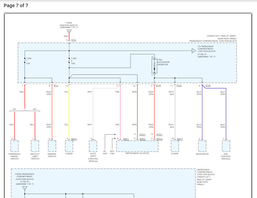
Task: Select the "PRE-EXCITATION RESISTOR" label
Action: tap(163, 62)
